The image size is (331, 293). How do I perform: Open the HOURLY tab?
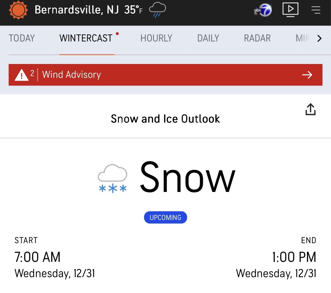point(156,38)
